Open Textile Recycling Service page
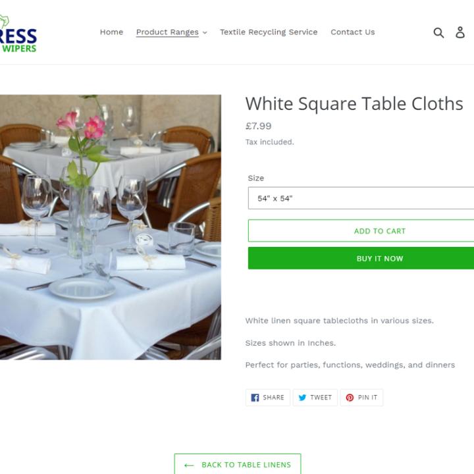Image resolution: width=474 pixels, height=474 pixels. (x=269, y=32)
